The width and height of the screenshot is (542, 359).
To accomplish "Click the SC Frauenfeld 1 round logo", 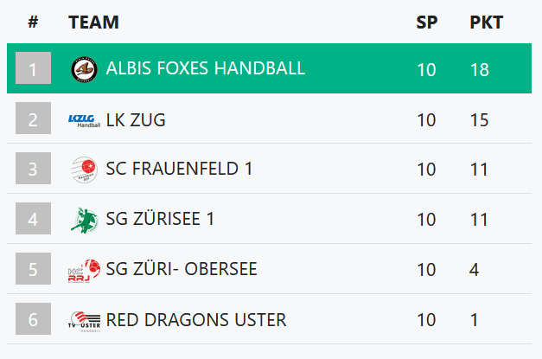I will click(84, 170).
